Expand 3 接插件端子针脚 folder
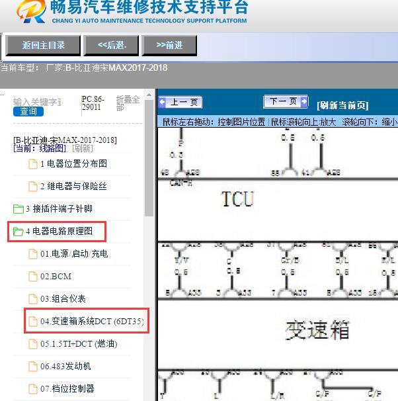Screen dimensions: 398x401 click(x=59, y=208)
